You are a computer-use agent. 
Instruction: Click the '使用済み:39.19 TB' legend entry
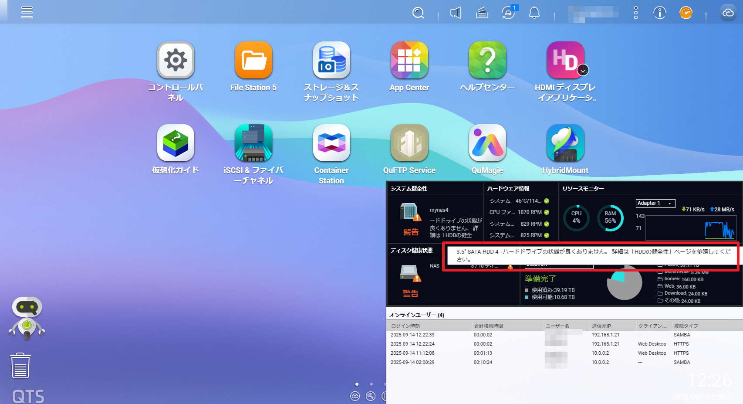click(550, 290)
